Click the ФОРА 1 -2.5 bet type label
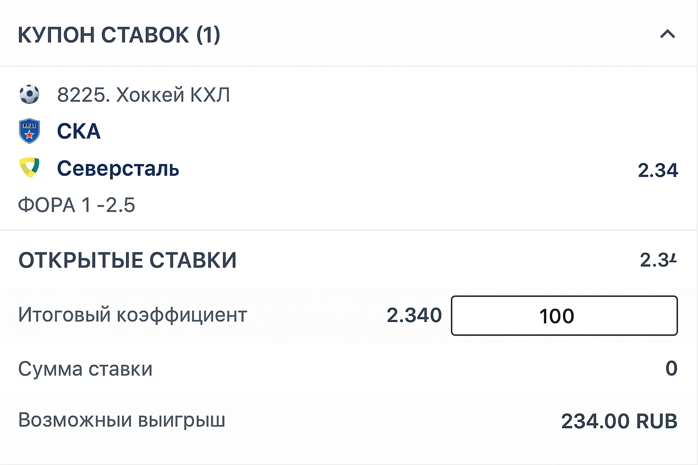This screenshot has width=698, height=465. pyautogui.click(x=76, y=205)
